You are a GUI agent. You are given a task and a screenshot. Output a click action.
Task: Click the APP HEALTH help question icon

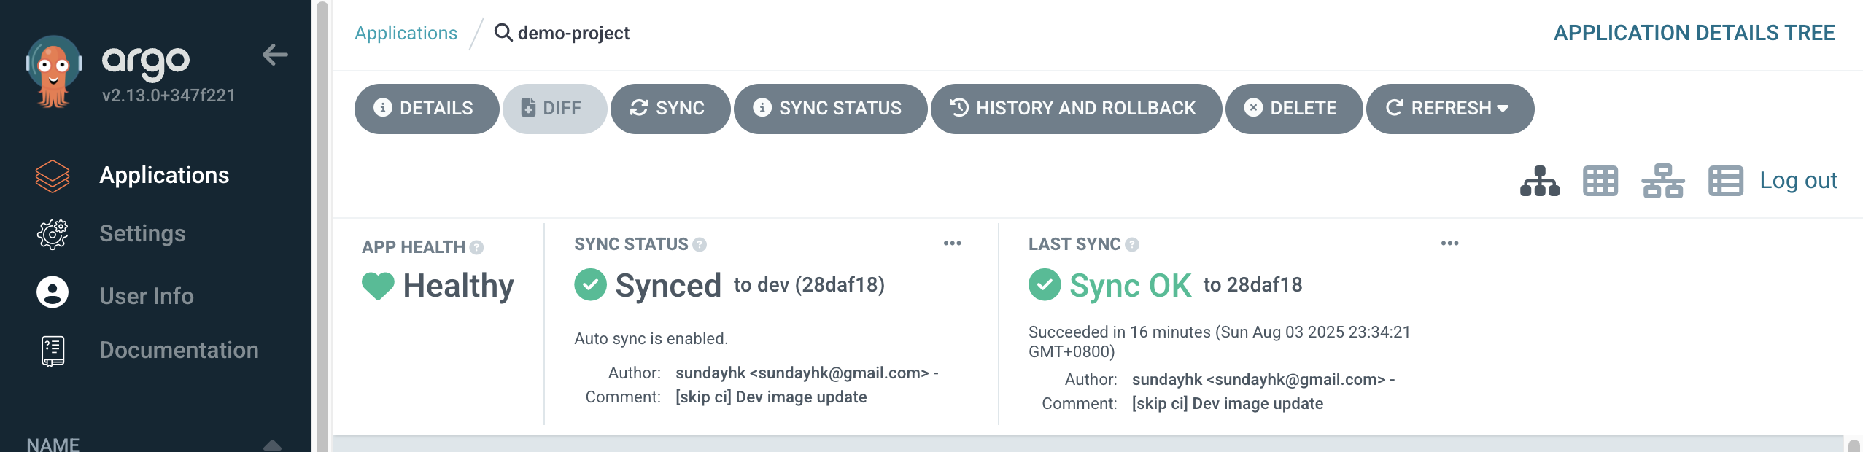[x=476, y=248]
